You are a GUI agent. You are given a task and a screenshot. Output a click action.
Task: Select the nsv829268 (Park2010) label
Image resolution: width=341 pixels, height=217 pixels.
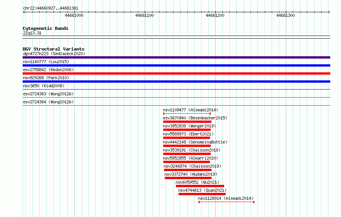(x=46, y=78)
